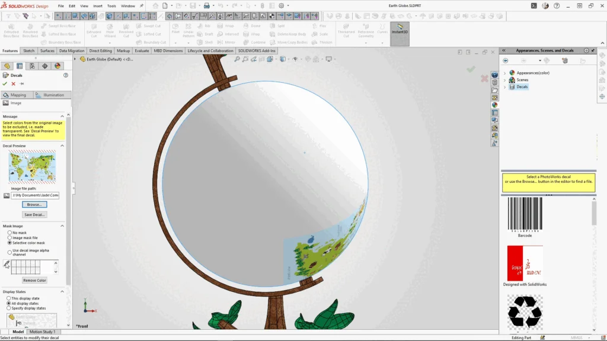Viewport: 607px width, 341px height.
Task: Click the Remove Color button
Action: tap(34, 280)
